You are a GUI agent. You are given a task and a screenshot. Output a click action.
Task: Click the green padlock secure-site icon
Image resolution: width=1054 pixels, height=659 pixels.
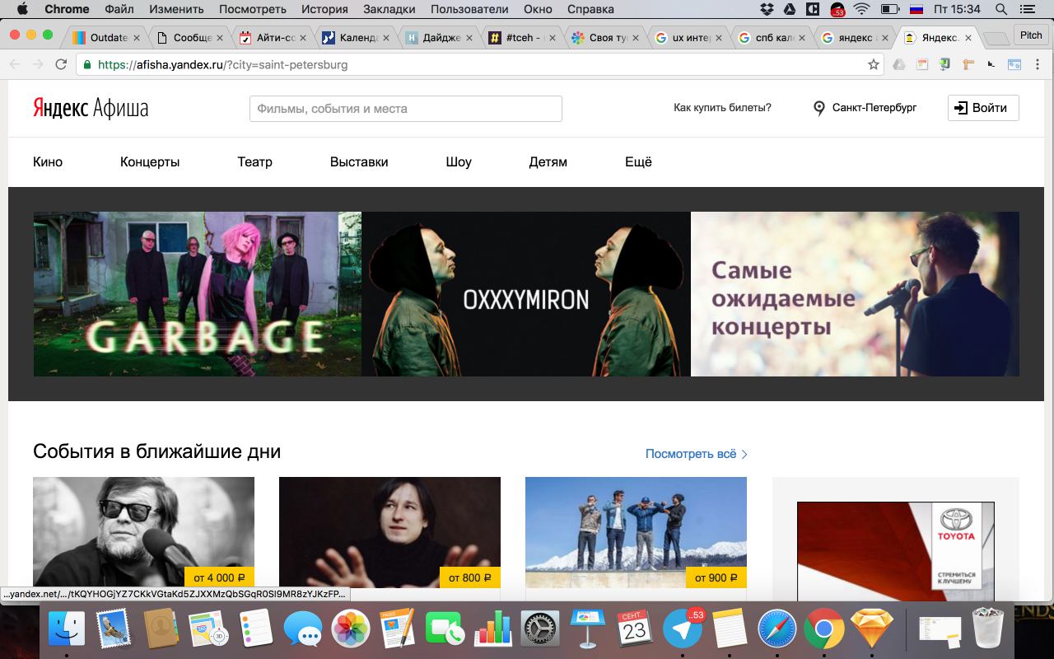coord(87,64)
